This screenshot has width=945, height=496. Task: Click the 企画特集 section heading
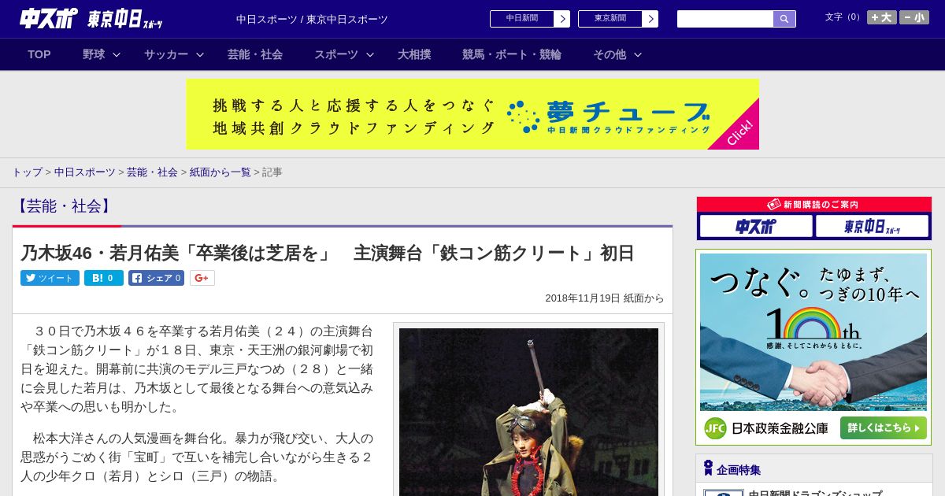click(739, 470)
